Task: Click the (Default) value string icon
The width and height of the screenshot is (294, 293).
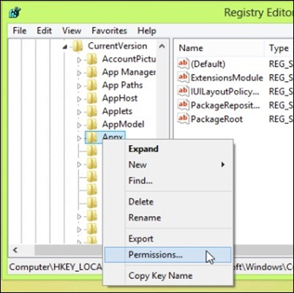Action: pyautogui.click(x=184, y=64)
